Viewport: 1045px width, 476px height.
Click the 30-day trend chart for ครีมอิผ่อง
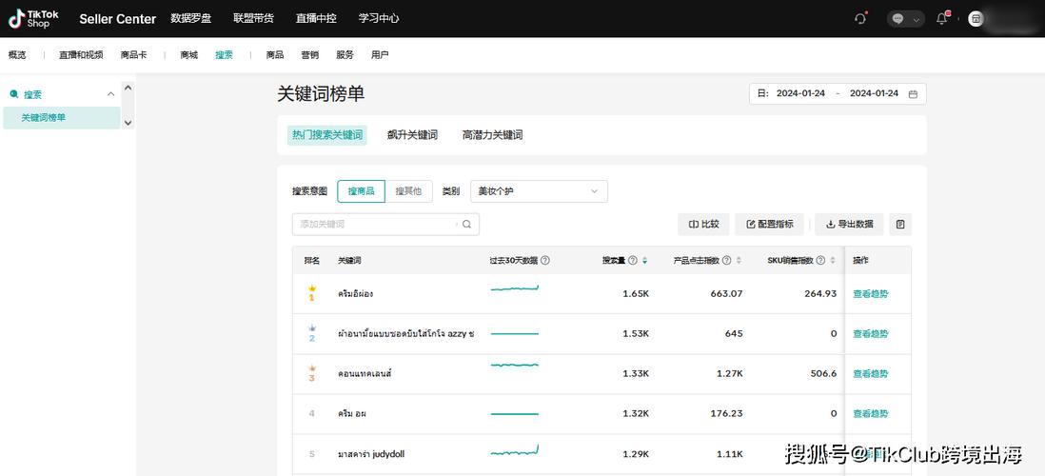515,288
